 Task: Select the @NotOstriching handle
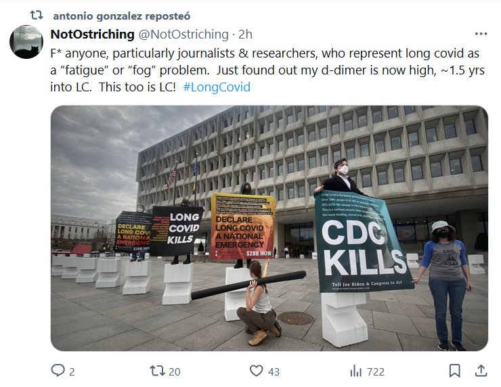click(x=183, y=34)
